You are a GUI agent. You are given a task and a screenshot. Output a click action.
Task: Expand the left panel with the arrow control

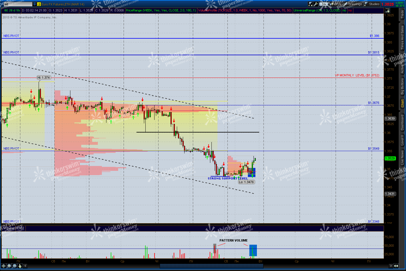[25, 266]
